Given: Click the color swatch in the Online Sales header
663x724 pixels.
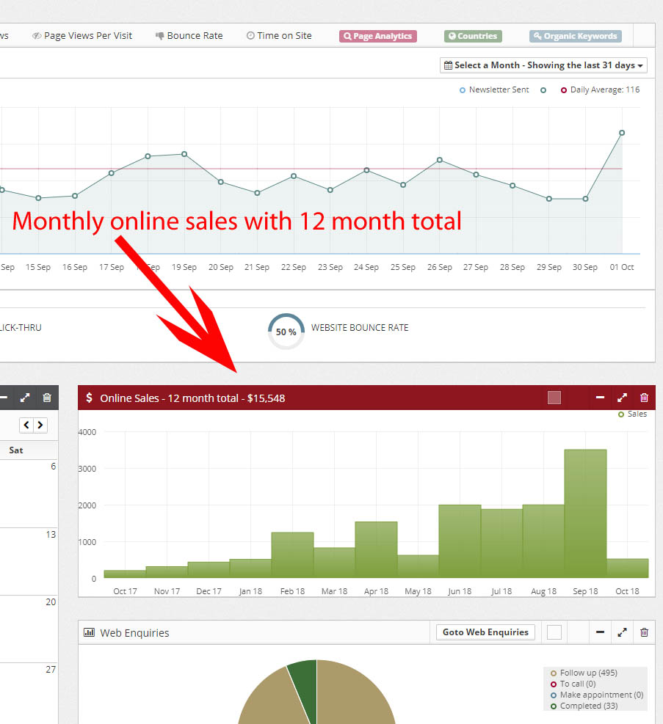Looking at the screenshot, I should [x=554, y=397].
